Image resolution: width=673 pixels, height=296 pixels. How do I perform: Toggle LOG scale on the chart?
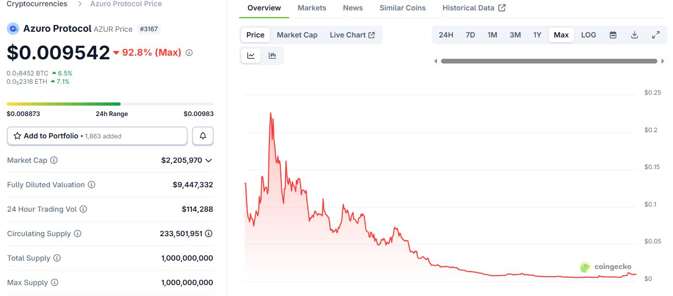click(589, 35)
